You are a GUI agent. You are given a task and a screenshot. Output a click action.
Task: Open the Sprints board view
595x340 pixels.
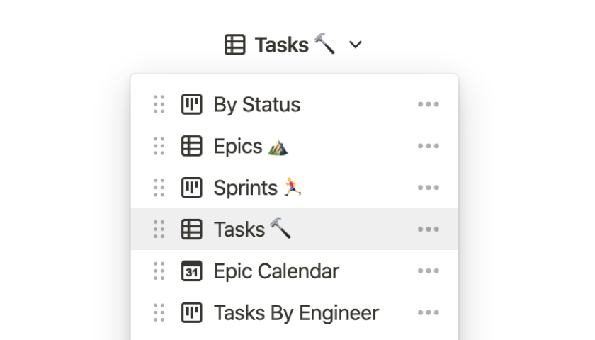(x=246, y=188)
